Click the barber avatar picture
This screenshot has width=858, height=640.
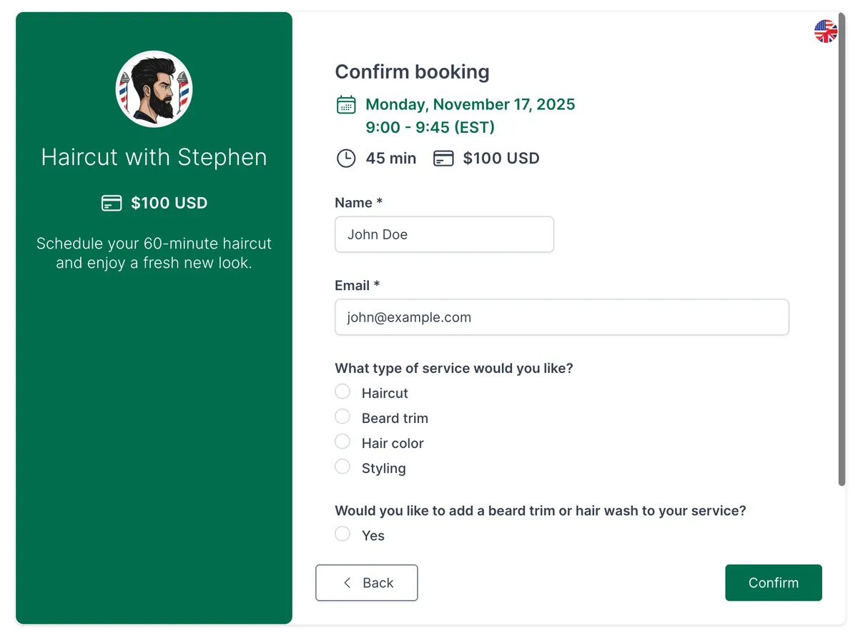[x=154, y=89]
